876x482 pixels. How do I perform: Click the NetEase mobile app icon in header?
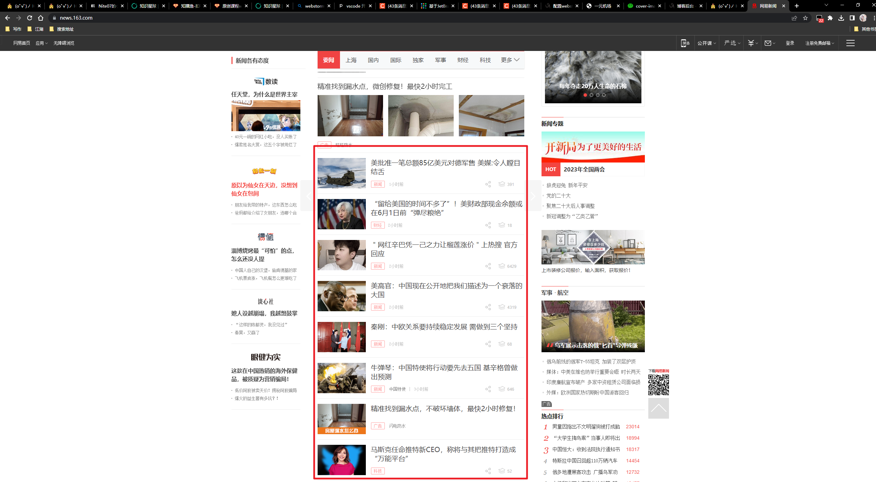tap(685, 43)
